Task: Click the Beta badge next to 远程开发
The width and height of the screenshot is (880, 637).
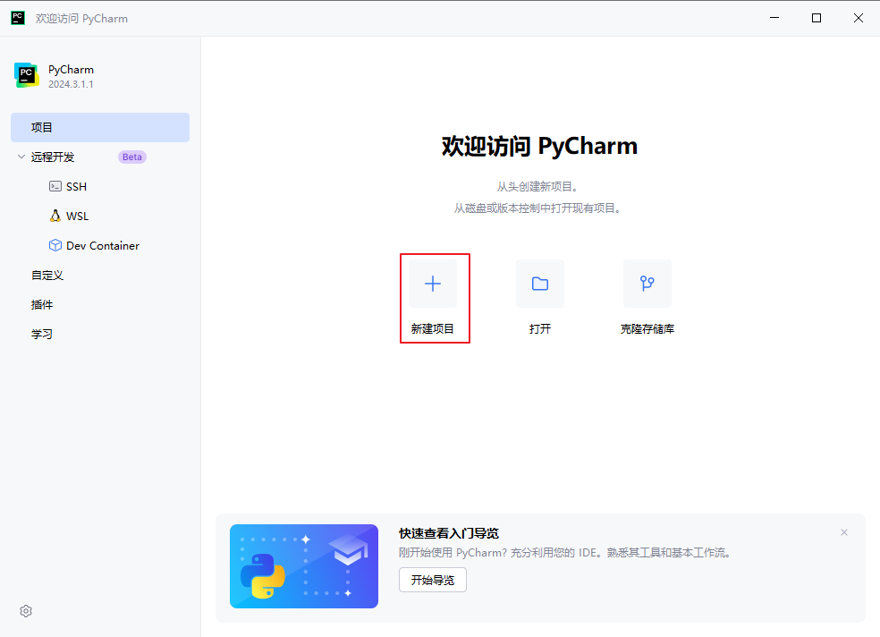Action: (x=132, y=157)
